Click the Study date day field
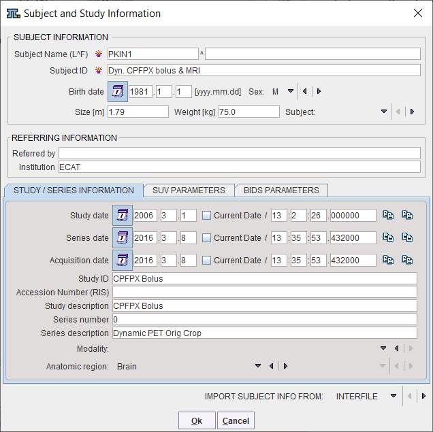 pos(189,215)
